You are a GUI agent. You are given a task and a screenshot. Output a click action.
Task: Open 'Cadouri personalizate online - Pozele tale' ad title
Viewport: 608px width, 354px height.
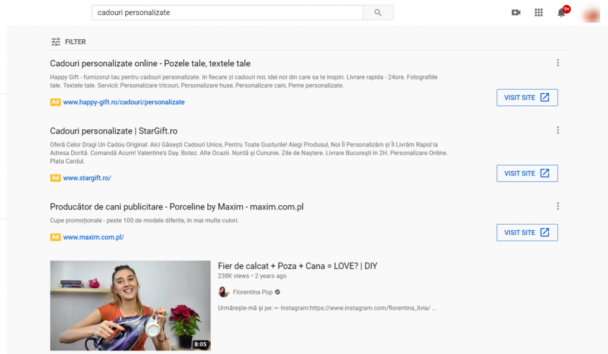pyautogui.click(x=150, y=63)
